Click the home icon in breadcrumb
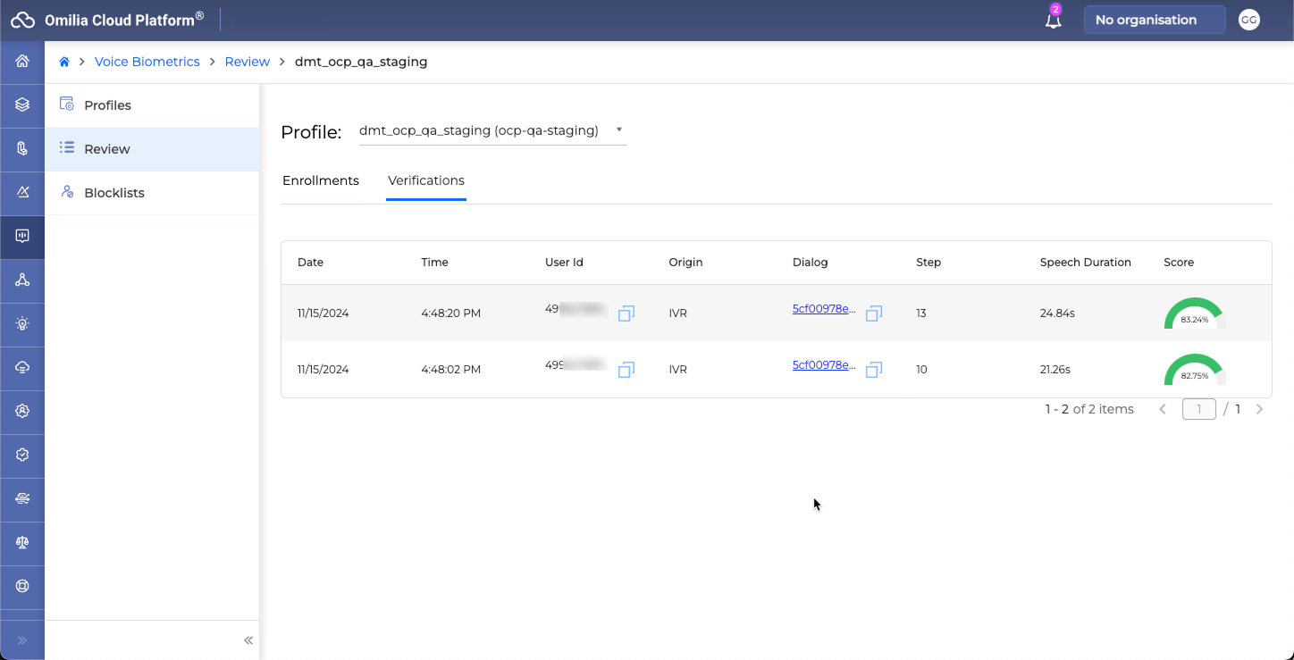 [x=64, y=62]
